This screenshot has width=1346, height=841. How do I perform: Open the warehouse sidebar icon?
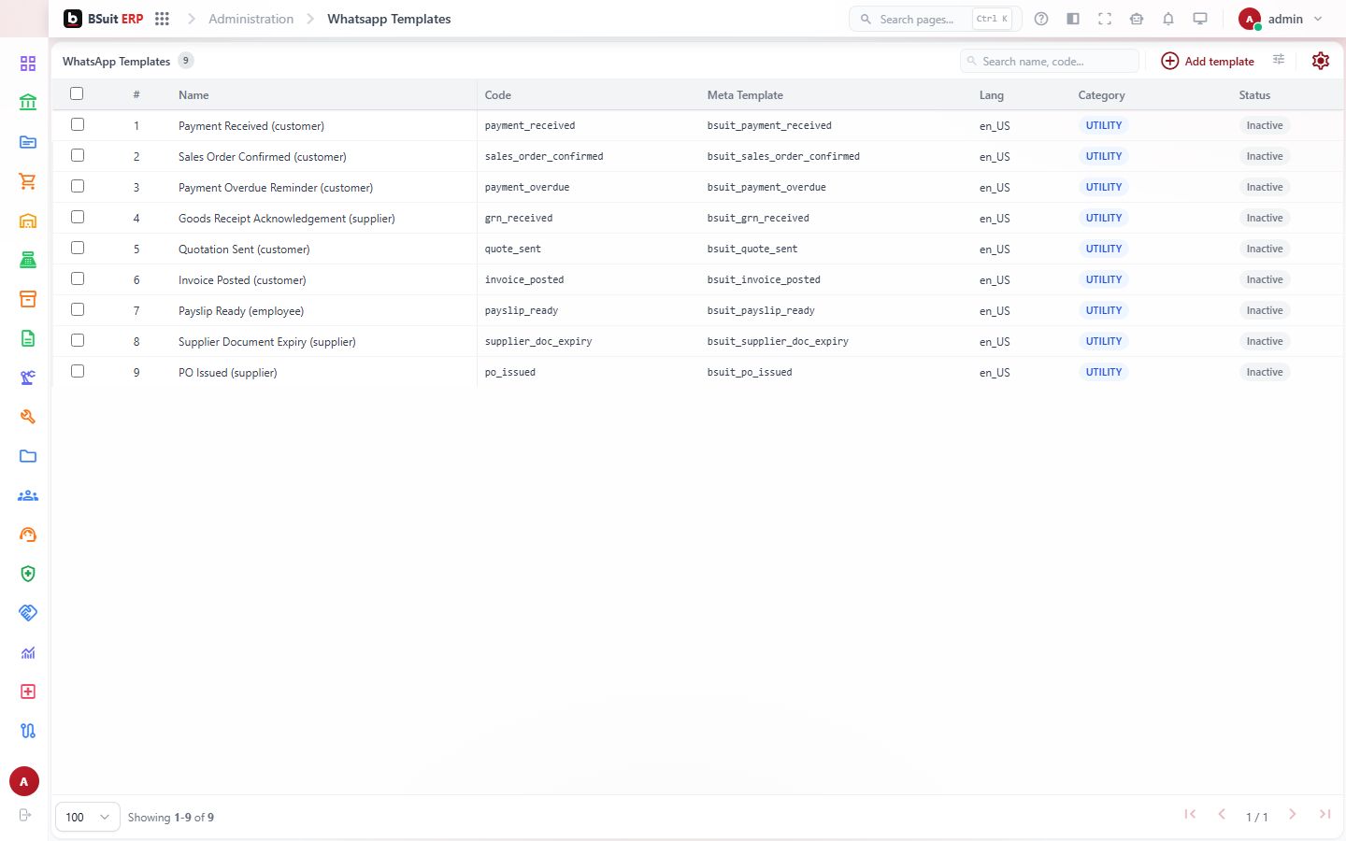tap(28, 221)
